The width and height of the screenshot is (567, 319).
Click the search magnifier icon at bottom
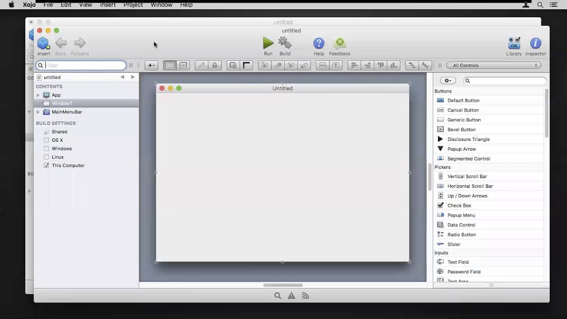278,296
